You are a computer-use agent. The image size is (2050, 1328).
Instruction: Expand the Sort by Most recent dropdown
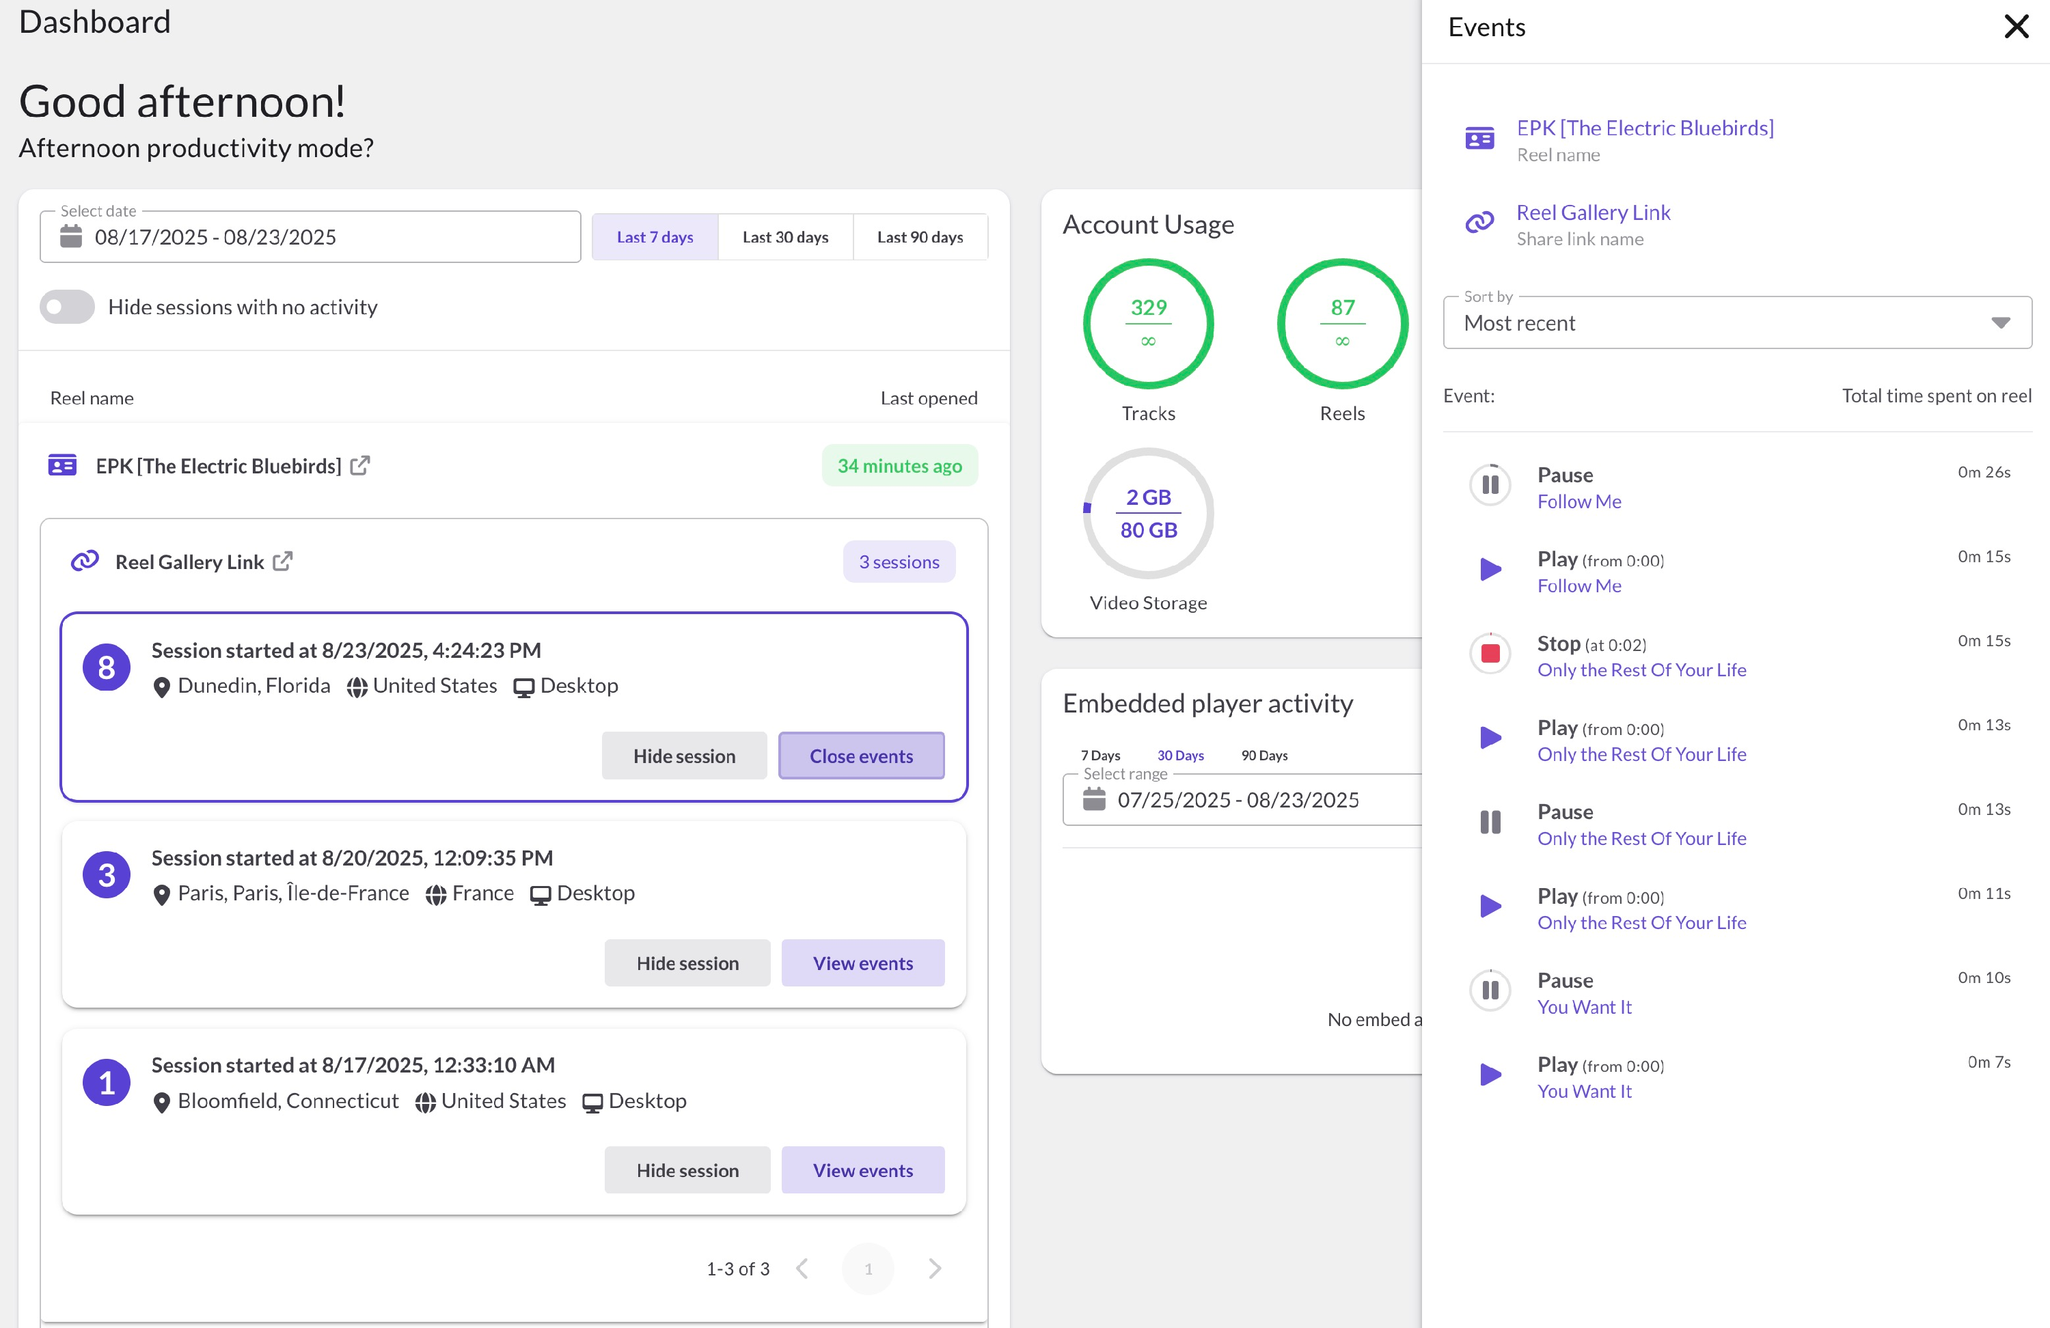tap(1737, 323)
